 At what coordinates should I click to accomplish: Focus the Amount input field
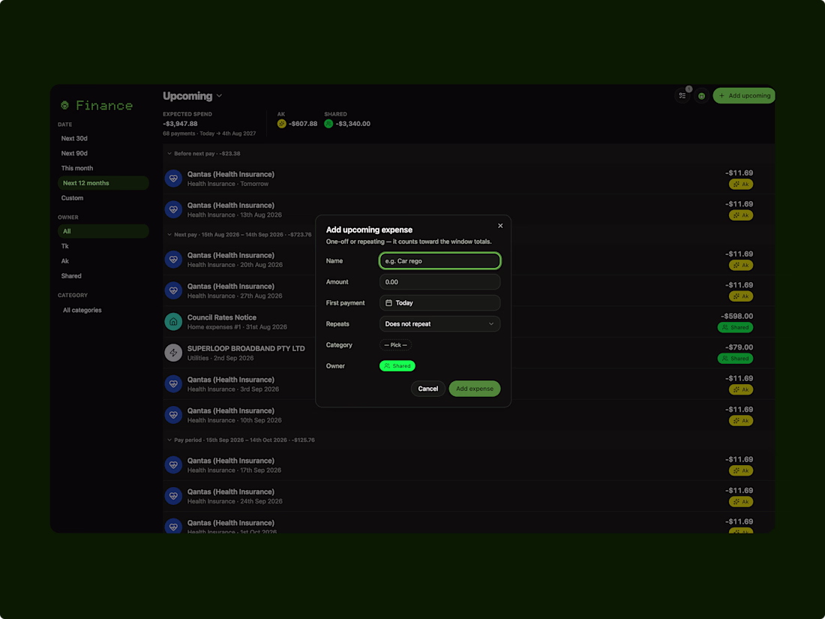439,281
